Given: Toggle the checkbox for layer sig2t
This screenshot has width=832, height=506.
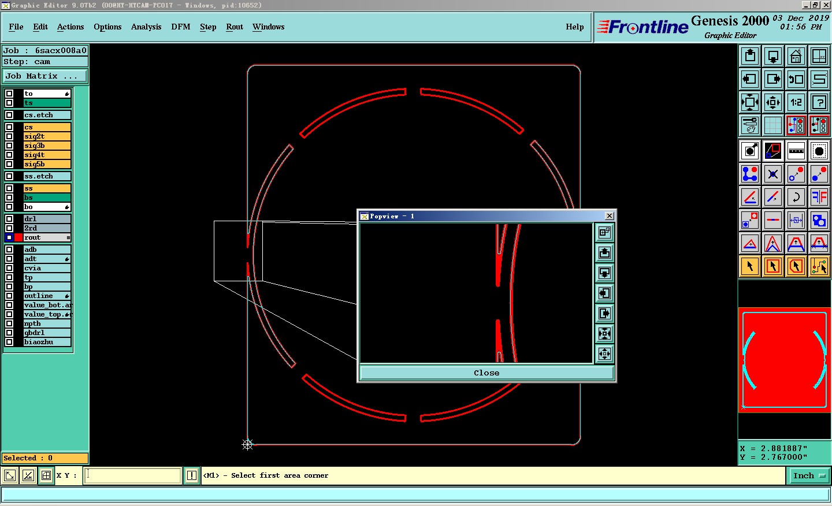Looking at the screenshot, I should [9, 136].
